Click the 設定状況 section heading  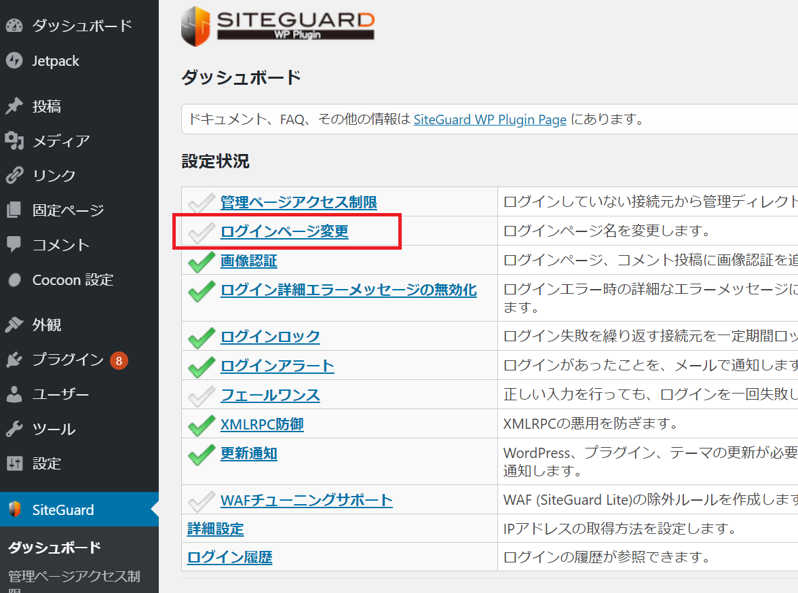pos(216,161)
